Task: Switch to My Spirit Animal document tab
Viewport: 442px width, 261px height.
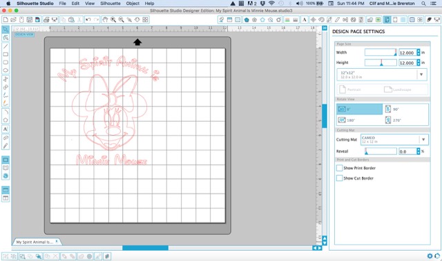Action: tap(37, 242)
